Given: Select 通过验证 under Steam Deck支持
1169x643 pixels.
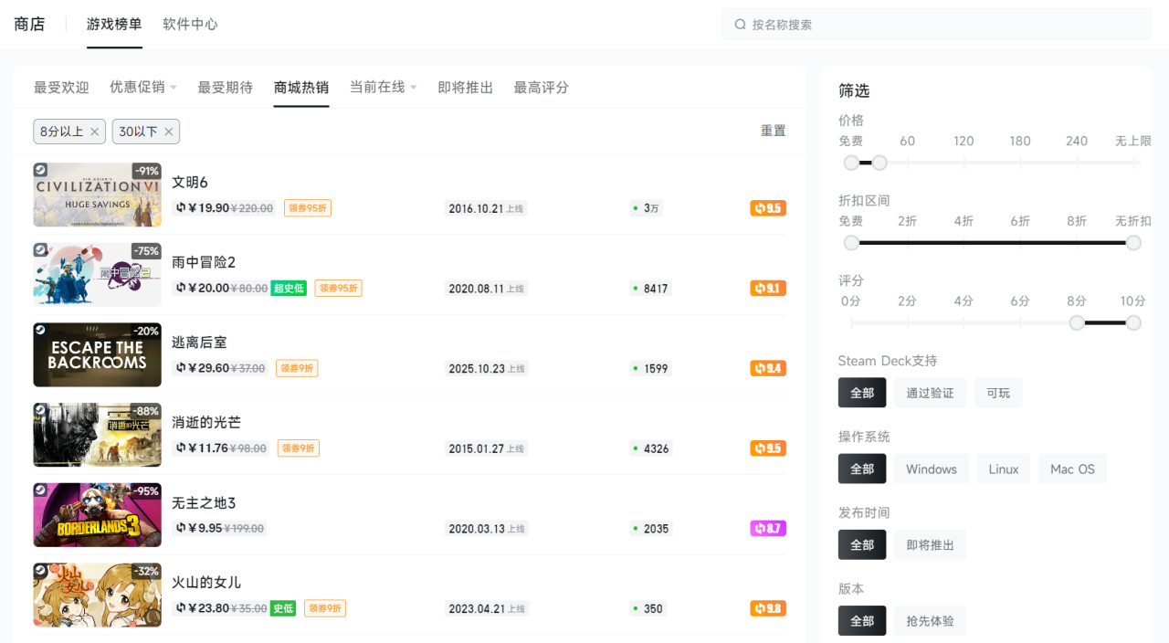Looking at the screenshot, I should (930, 393).
